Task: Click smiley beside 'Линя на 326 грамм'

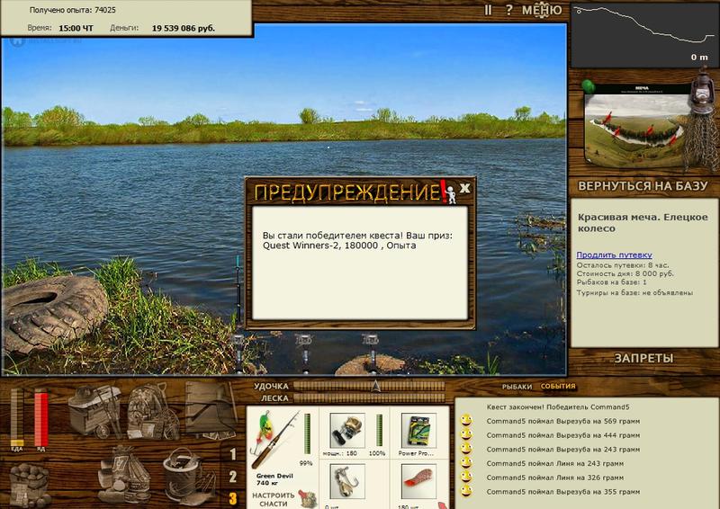Action: 465,477
